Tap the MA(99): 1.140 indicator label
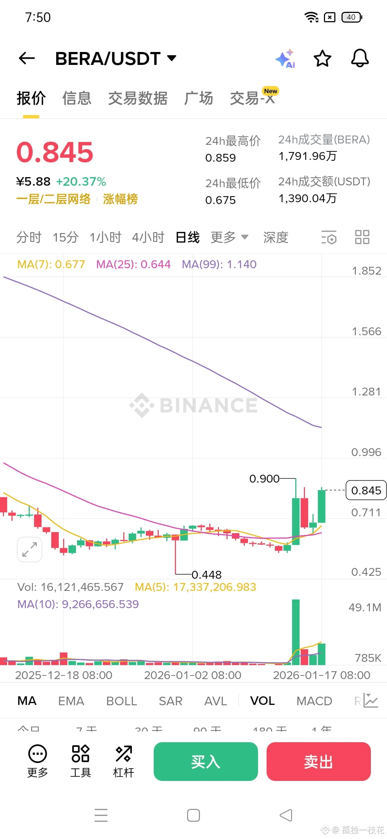This screenshot has height=839, width=387. click(x=219, y=264)
